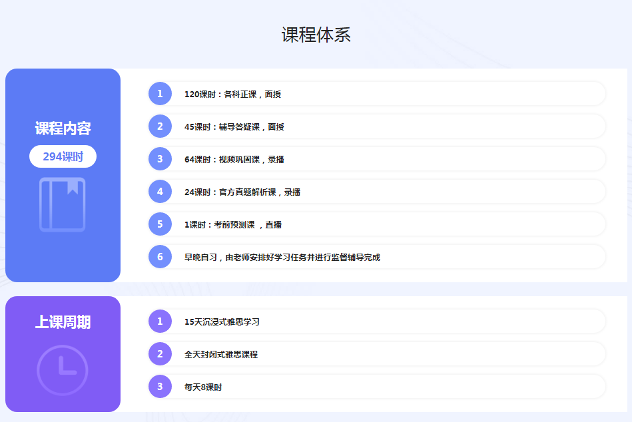
Task: Click the book icon under 课程内容
Action: click(x=63, y=204)
